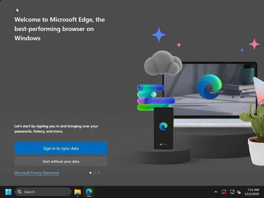Open File Explorer from the taskbar

click(78, 192)
